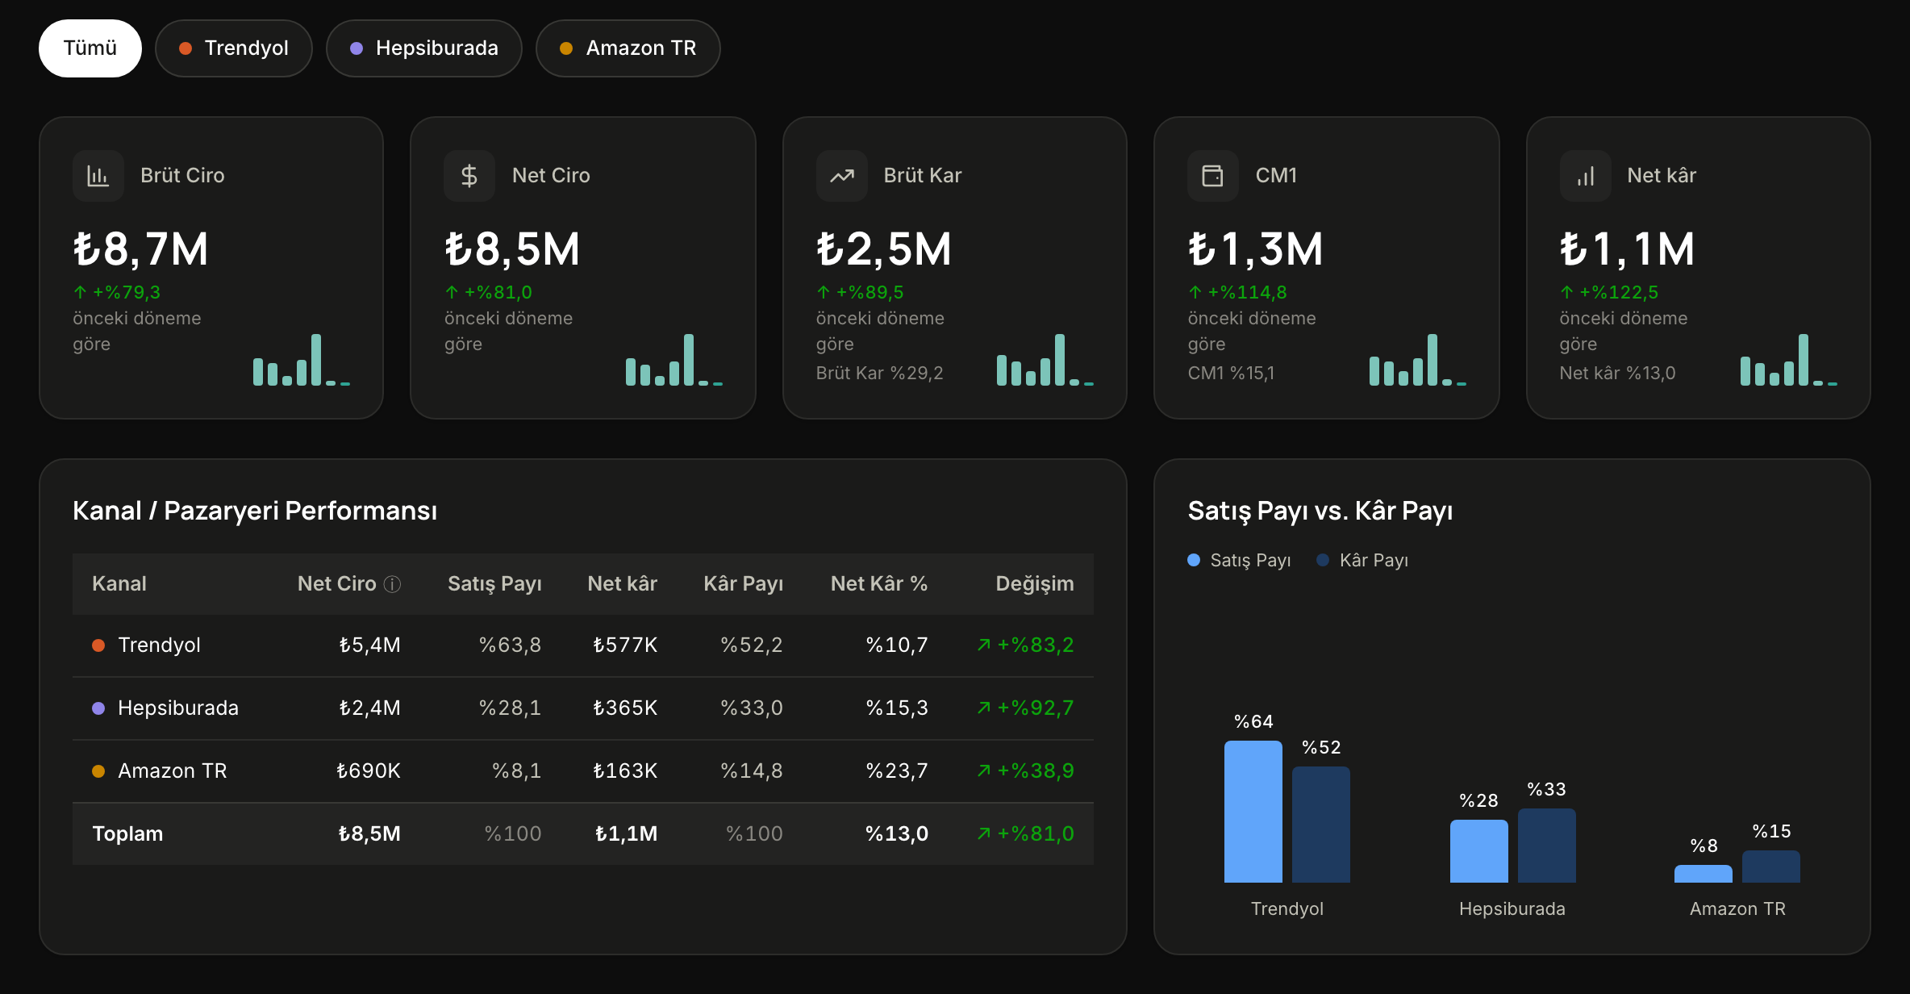Viewport: 1910px width, 994px height.
Task: Click the CM1 wallet icon
Action: 1213,176
